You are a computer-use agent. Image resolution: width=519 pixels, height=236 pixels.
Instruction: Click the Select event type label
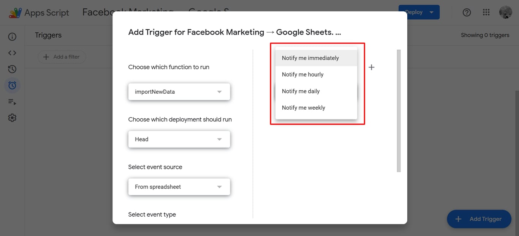152,215
